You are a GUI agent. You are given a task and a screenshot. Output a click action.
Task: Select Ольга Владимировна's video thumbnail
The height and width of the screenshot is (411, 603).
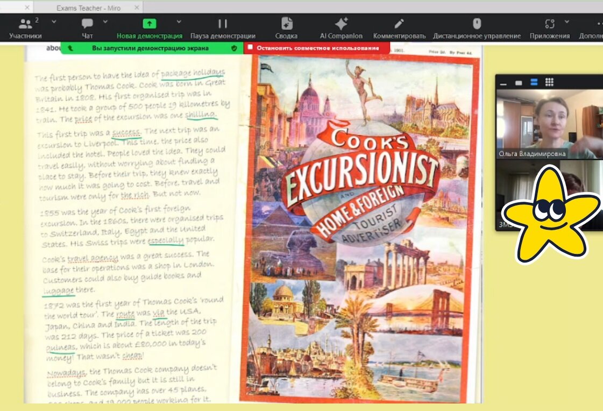pos(550,124)
